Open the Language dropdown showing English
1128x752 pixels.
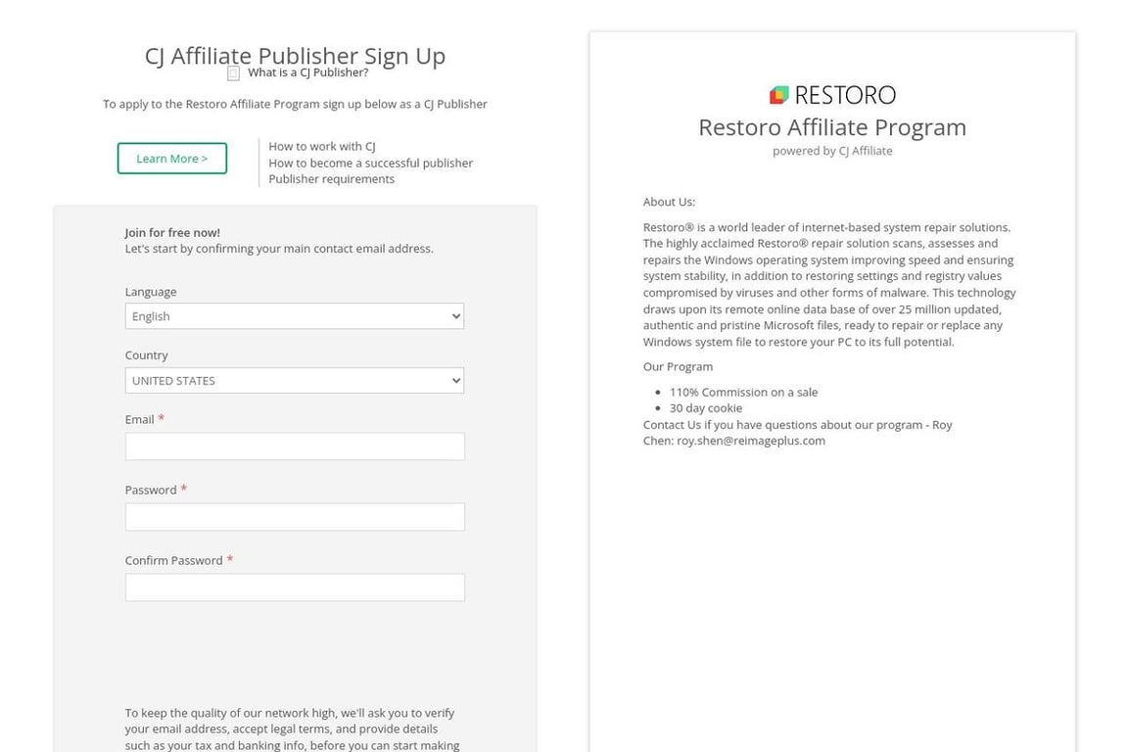click(294, 316)
